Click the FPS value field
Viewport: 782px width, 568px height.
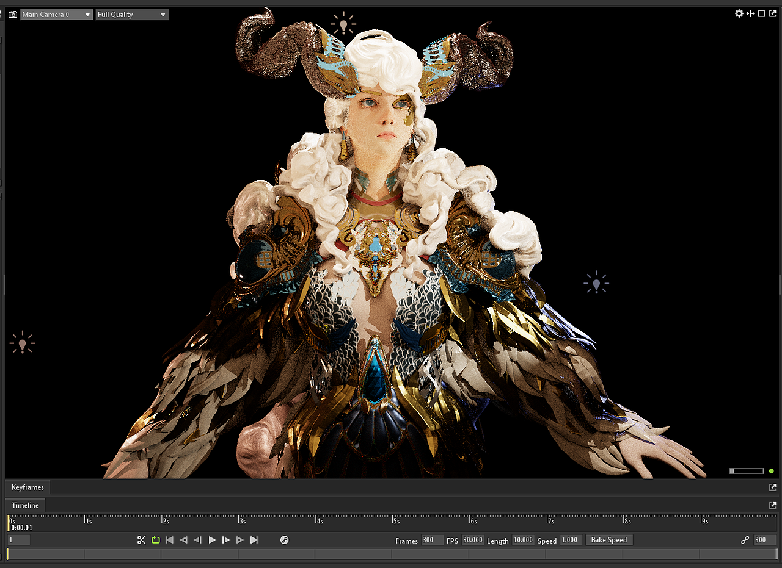[473, 540]
